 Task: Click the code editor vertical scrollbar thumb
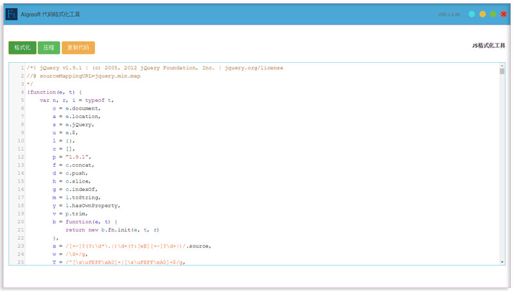pyautogui.click(x=502, y=72)
